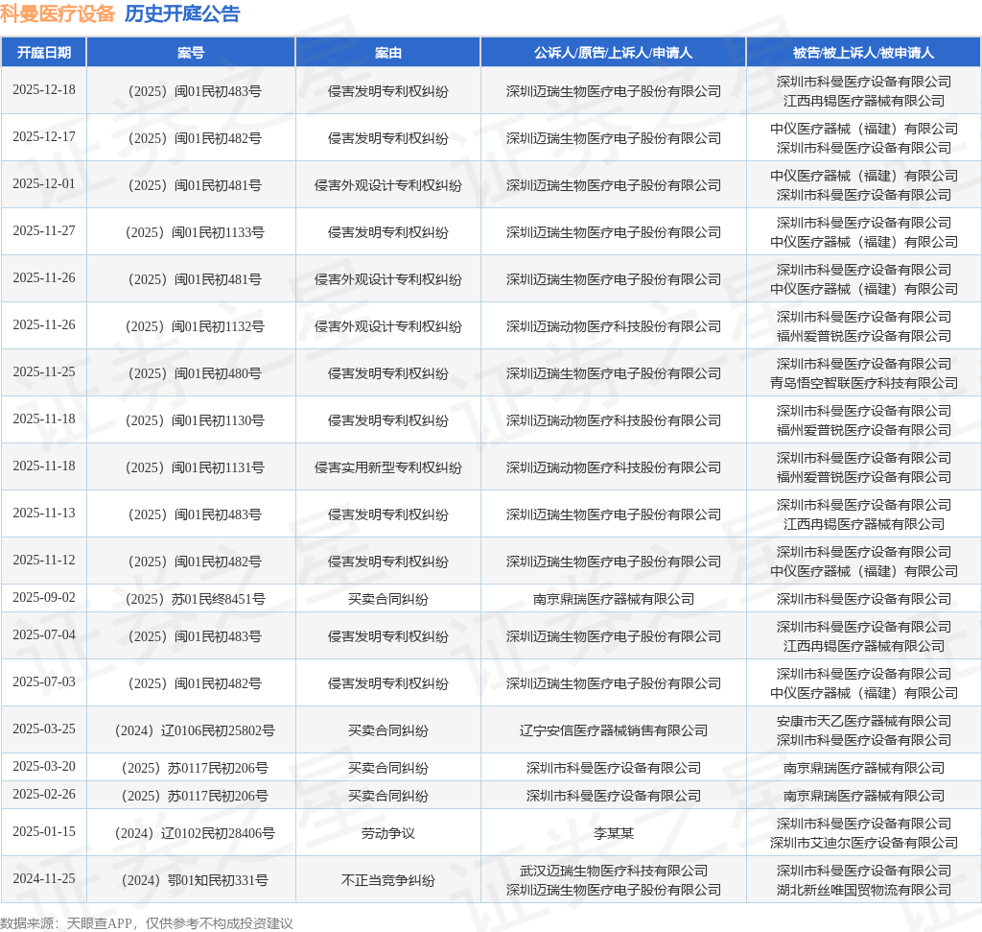Click the 历史开庭公告 heading

point(182,13)
